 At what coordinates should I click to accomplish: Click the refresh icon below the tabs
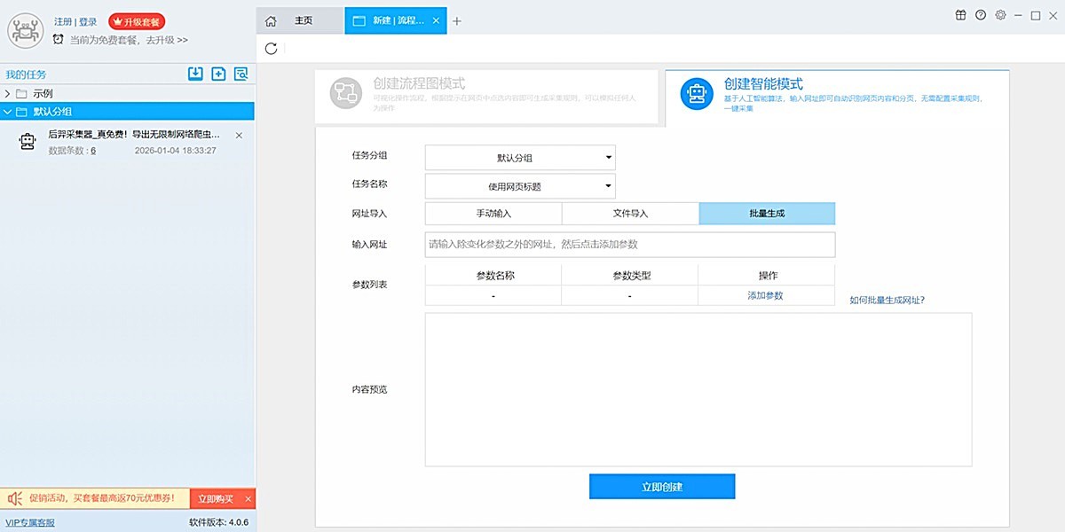272,49
